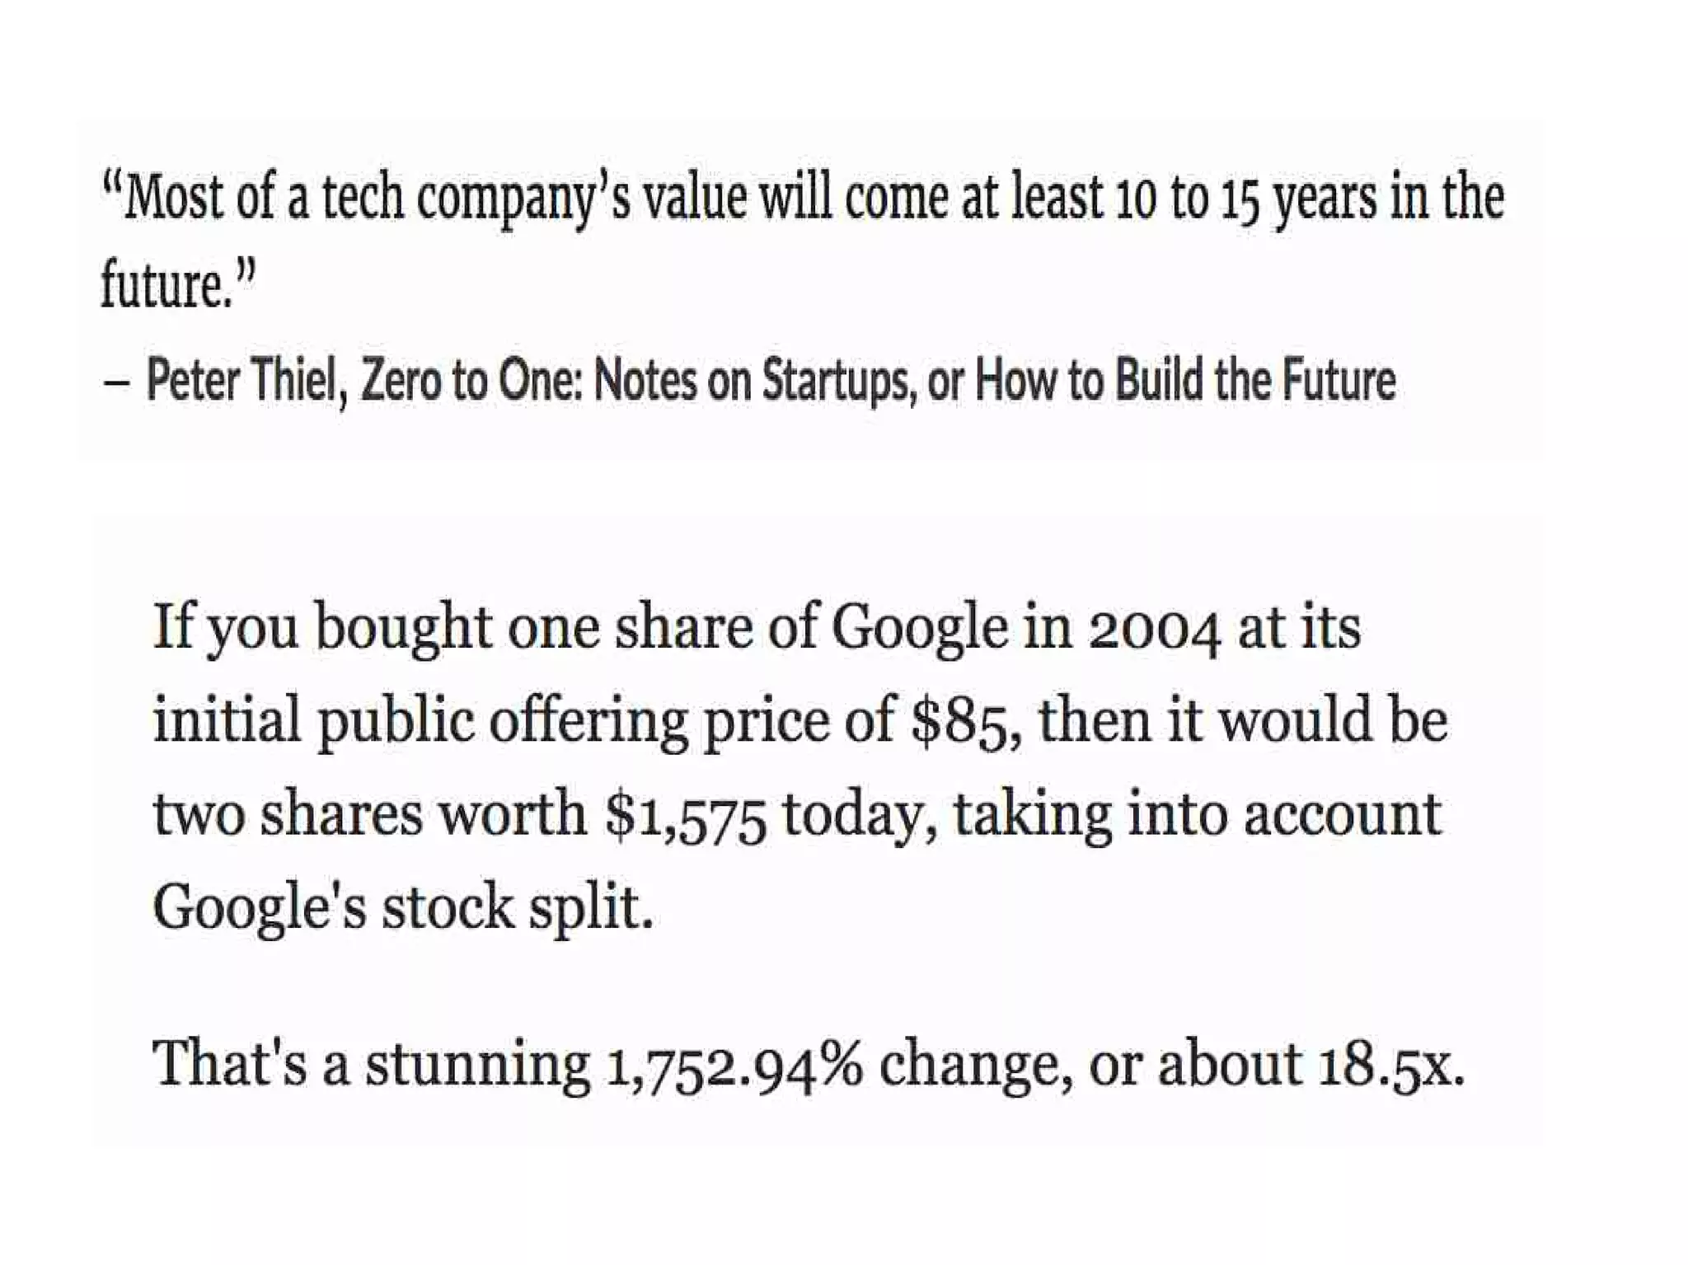Click the phrase 'taking into account'
Screen dimensions: 1688x1265
1198,816
